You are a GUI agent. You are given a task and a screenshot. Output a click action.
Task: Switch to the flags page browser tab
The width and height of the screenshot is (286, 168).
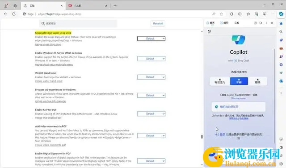pos(43,6)
